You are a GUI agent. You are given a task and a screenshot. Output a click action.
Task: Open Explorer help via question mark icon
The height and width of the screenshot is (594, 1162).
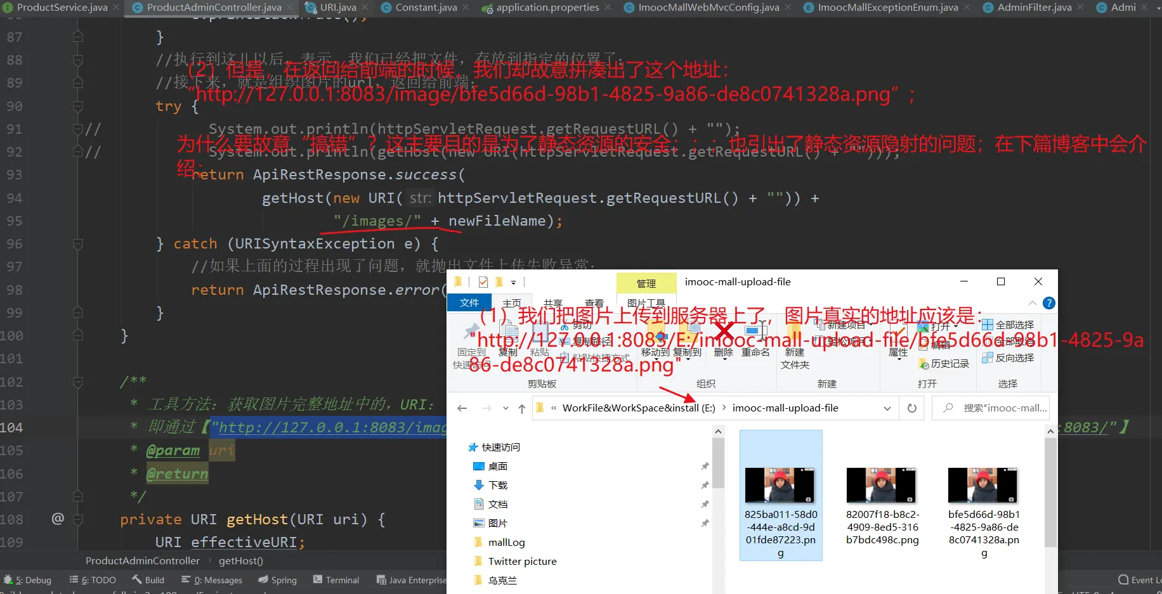(1049, 303)
